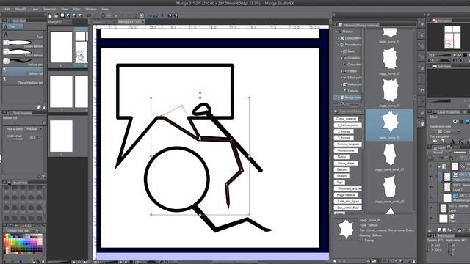This screenshot has height=264, width=470.
Task: Click the New file toolbar icon
Action: coord(50,15)
